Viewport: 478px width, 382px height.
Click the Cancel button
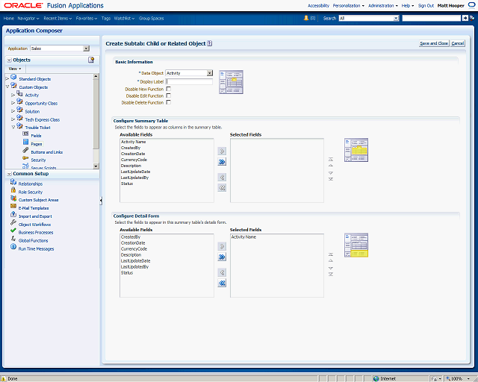pos(458,43)
